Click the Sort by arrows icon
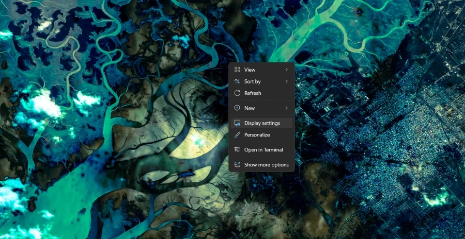Image resolution: width=465 pixels, height=239 pixels. coord(237,81)
